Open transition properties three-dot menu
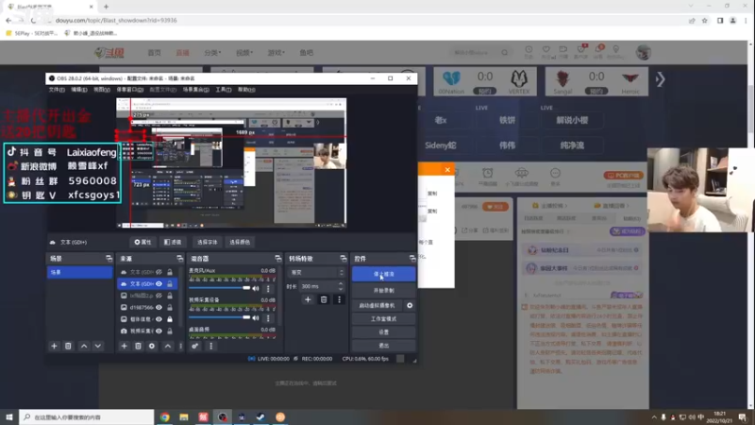 pyautogui.click(x=339, y=299)
